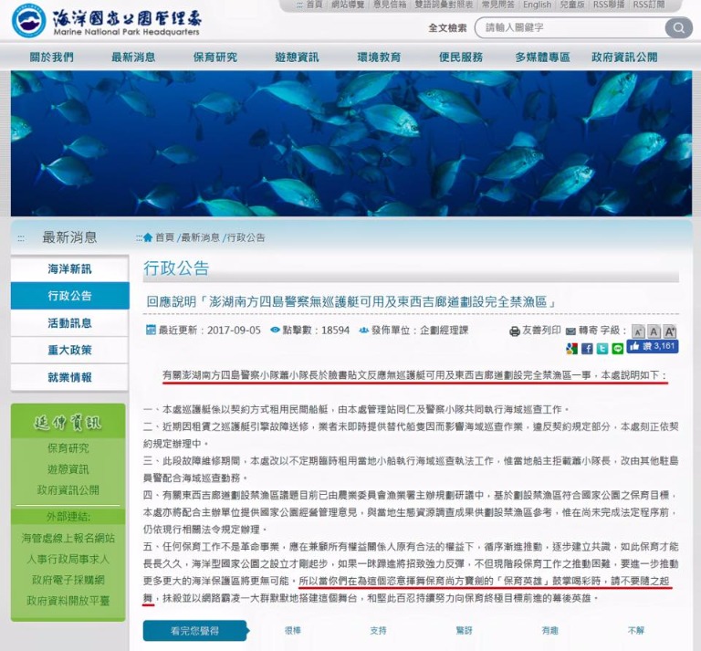The height and width of the screenshot is (651, 701).
Task: Decrease font size with smallest A
Action: pyautogui.click(x=639, y=331)
